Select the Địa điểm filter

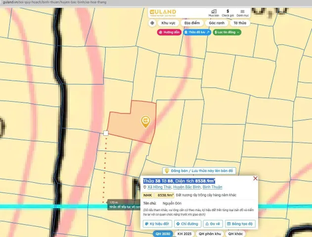click(192, 23)
